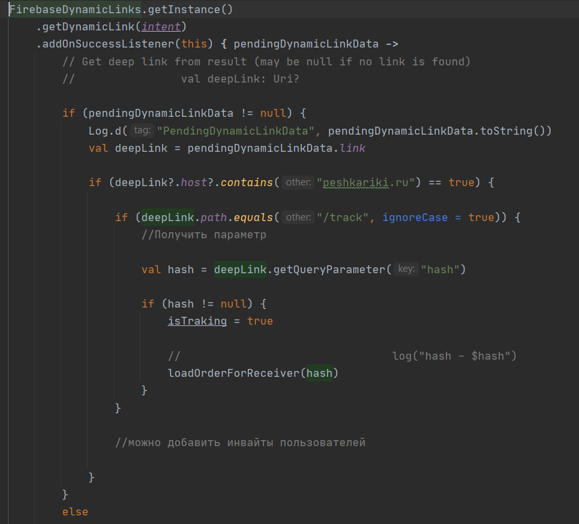The width and height of the screenshot is (579, 524).
Task: Click loadOrderForReceiver function call
Action: pos(233,374)
